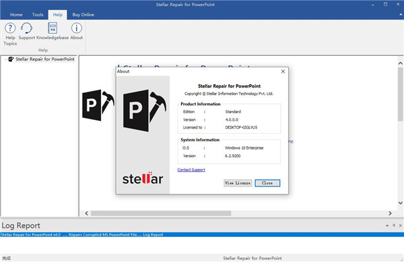Click the horizontal scrollbar right arrow

coord(390,214)
